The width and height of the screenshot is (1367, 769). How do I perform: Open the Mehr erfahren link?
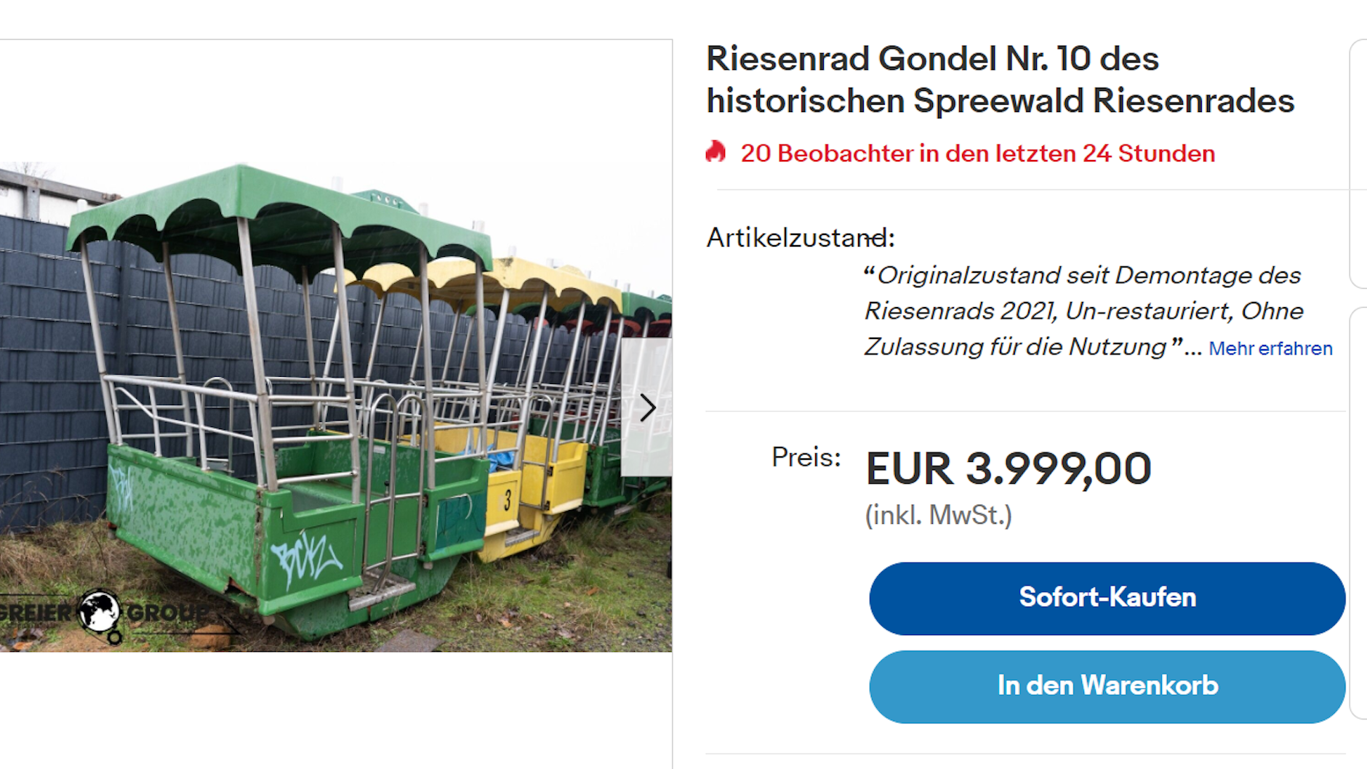coord(1270,348)
